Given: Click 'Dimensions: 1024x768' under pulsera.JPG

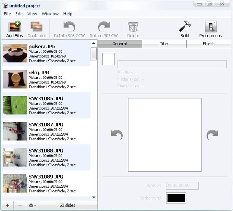Looking at the screenshot, I should click(x=47, y=56).
